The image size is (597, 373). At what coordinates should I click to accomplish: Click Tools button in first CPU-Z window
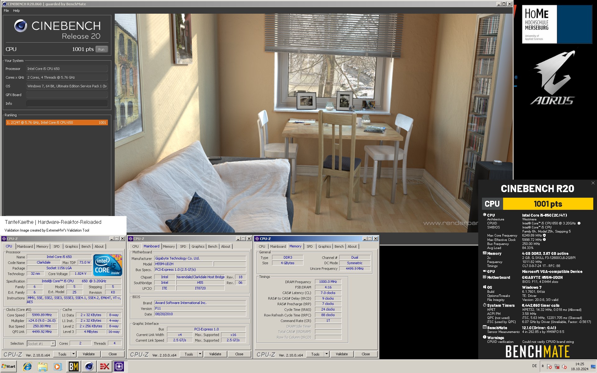click(62, 354)
